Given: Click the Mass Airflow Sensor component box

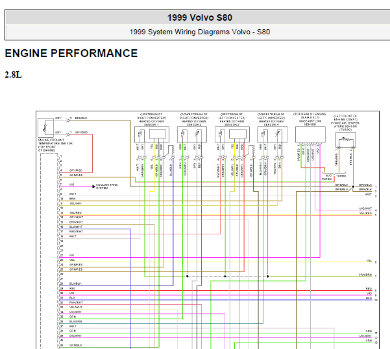Looking at the screenshot, I should pos(310,134).
